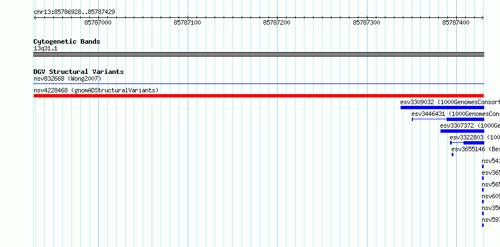Select the thin blue nsv832668 variant line
The width and height of the screenshot is (500, 247).
pyautogui.click(x=258, y=84)
